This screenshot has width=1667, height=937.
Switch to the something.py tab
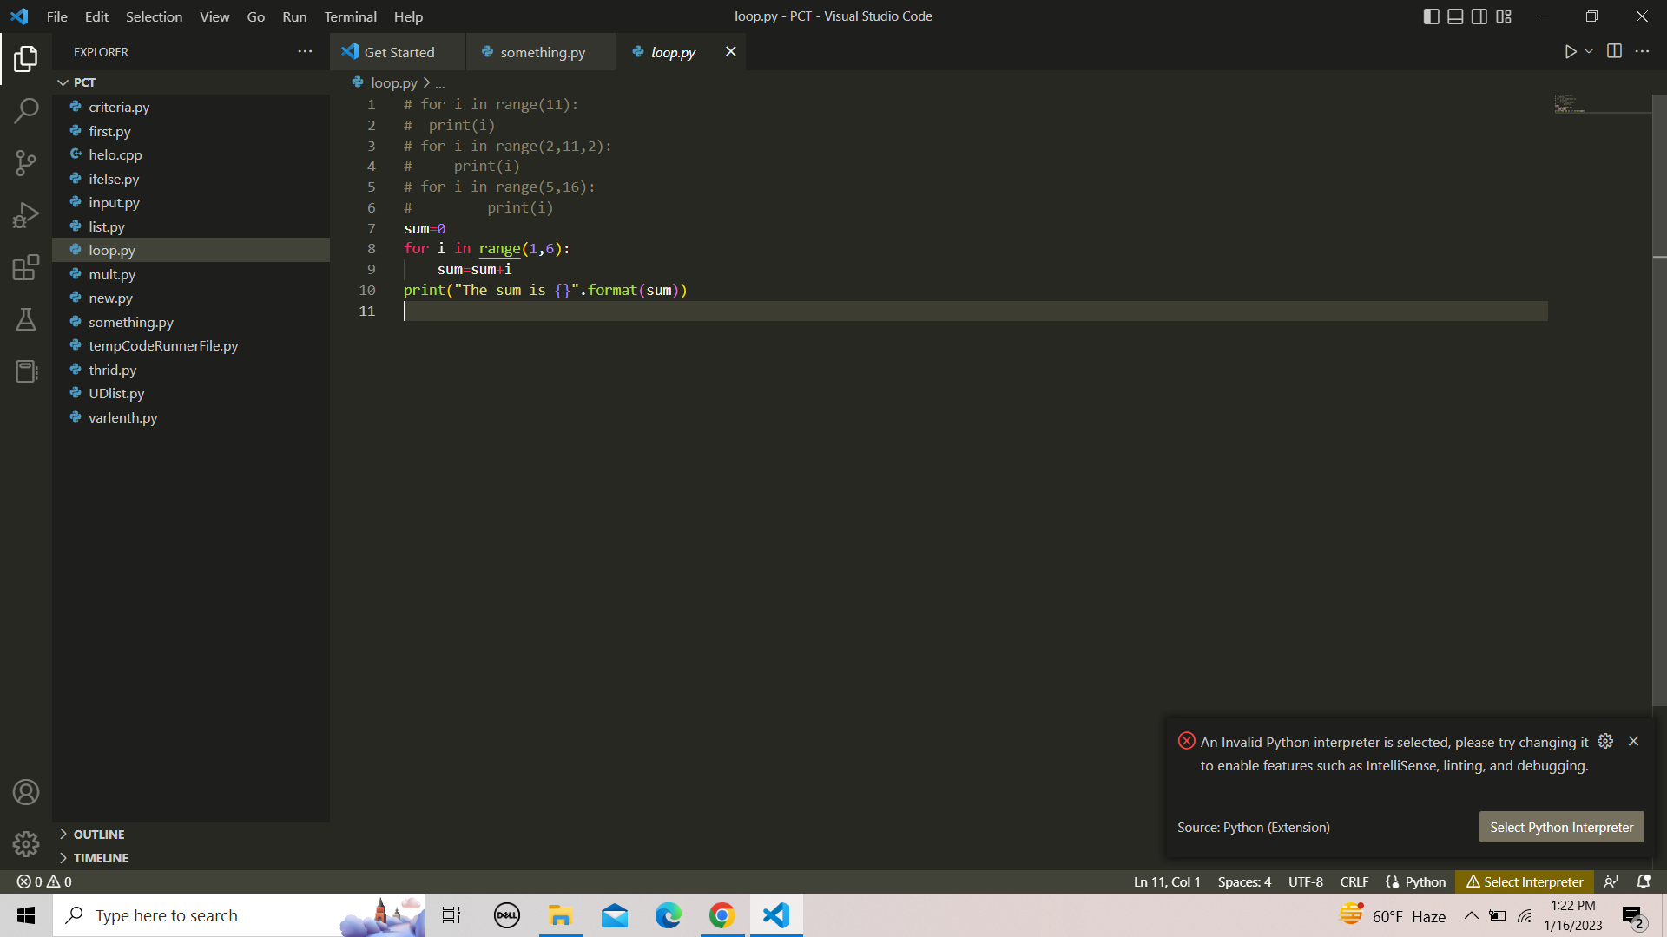542,52
